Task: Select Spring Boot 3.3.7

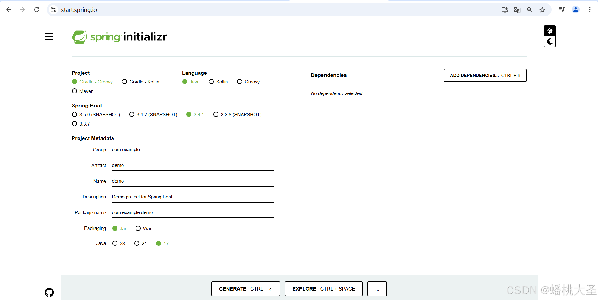Action: pyautogui.click(x=81, y=124)
